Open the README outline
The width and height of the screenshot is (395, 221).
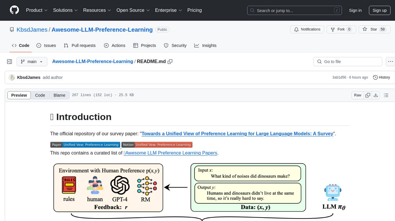(x=386, y=95)
